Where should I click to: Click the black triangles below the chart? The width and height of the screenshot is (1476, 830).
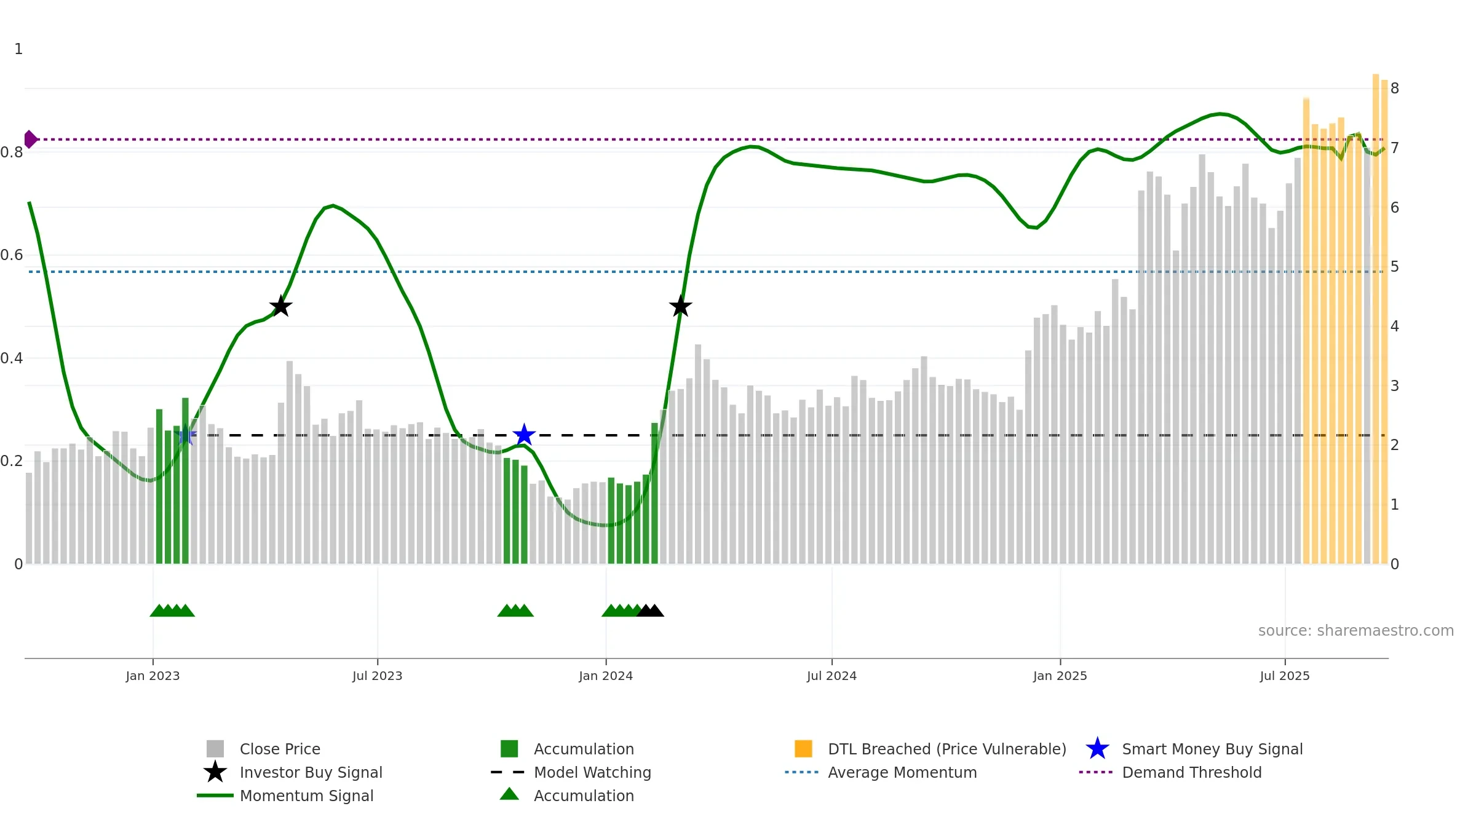pos(651,611)
